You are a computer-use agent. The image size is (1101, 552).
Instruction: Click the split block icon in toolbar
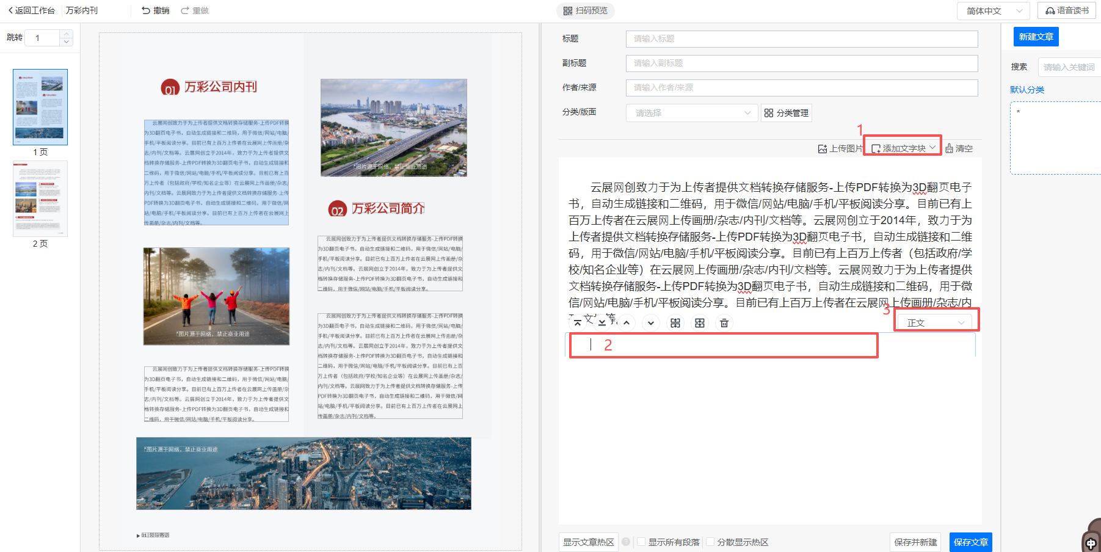(675, 323)
